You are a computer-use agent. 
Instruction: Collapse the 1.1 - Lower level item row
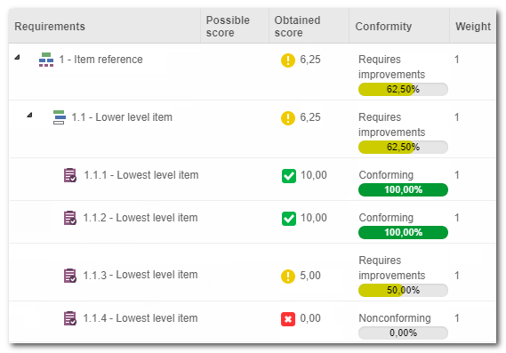[29, 115]
